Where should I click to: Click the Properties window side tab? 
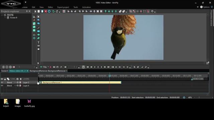[x=211, y=18]
